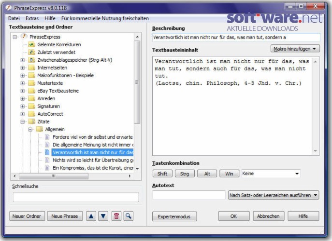Click the document icon of 'Fordere viel von dir'

(x=47, y=137)
